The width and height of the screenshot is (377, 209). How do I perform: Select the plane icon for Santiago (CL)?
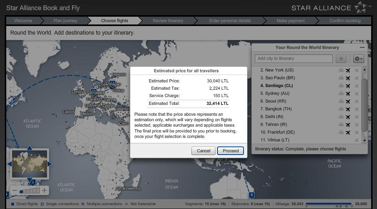tap(348, 86)
